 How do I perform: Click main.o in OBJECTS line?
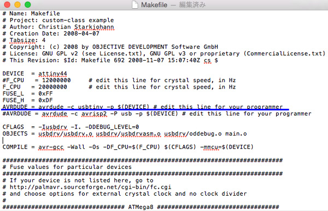coord(236,134)
